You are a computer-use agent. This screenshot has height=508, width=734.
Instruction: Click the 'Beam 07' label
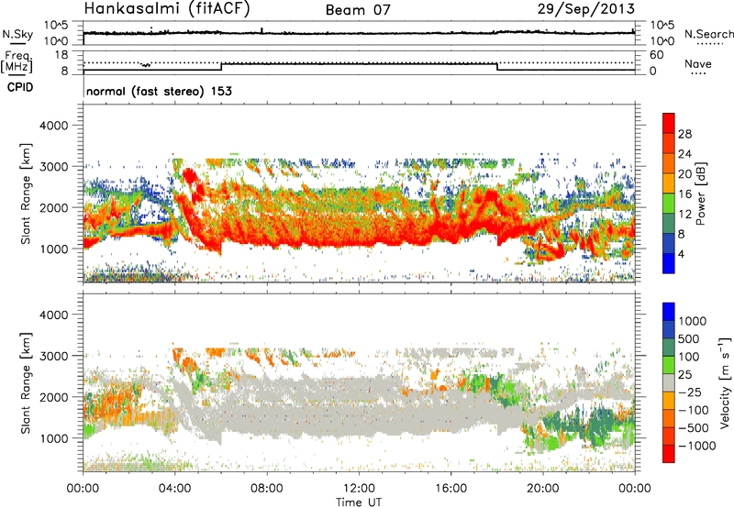click(358, 10)
